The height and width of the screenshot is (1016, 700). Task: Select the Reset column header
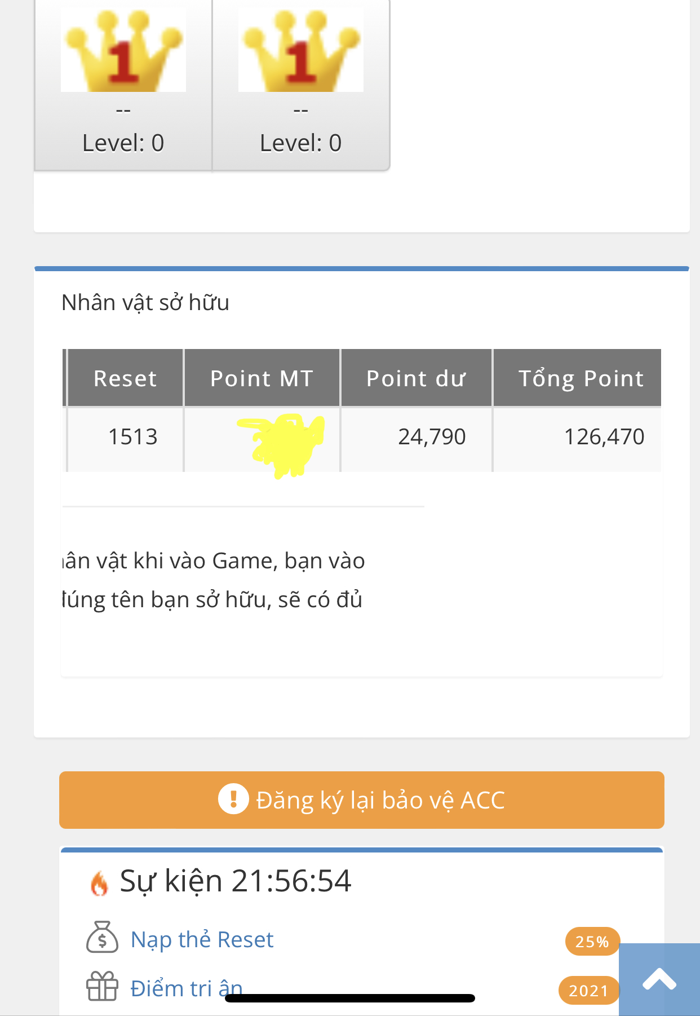pos(125,378)
